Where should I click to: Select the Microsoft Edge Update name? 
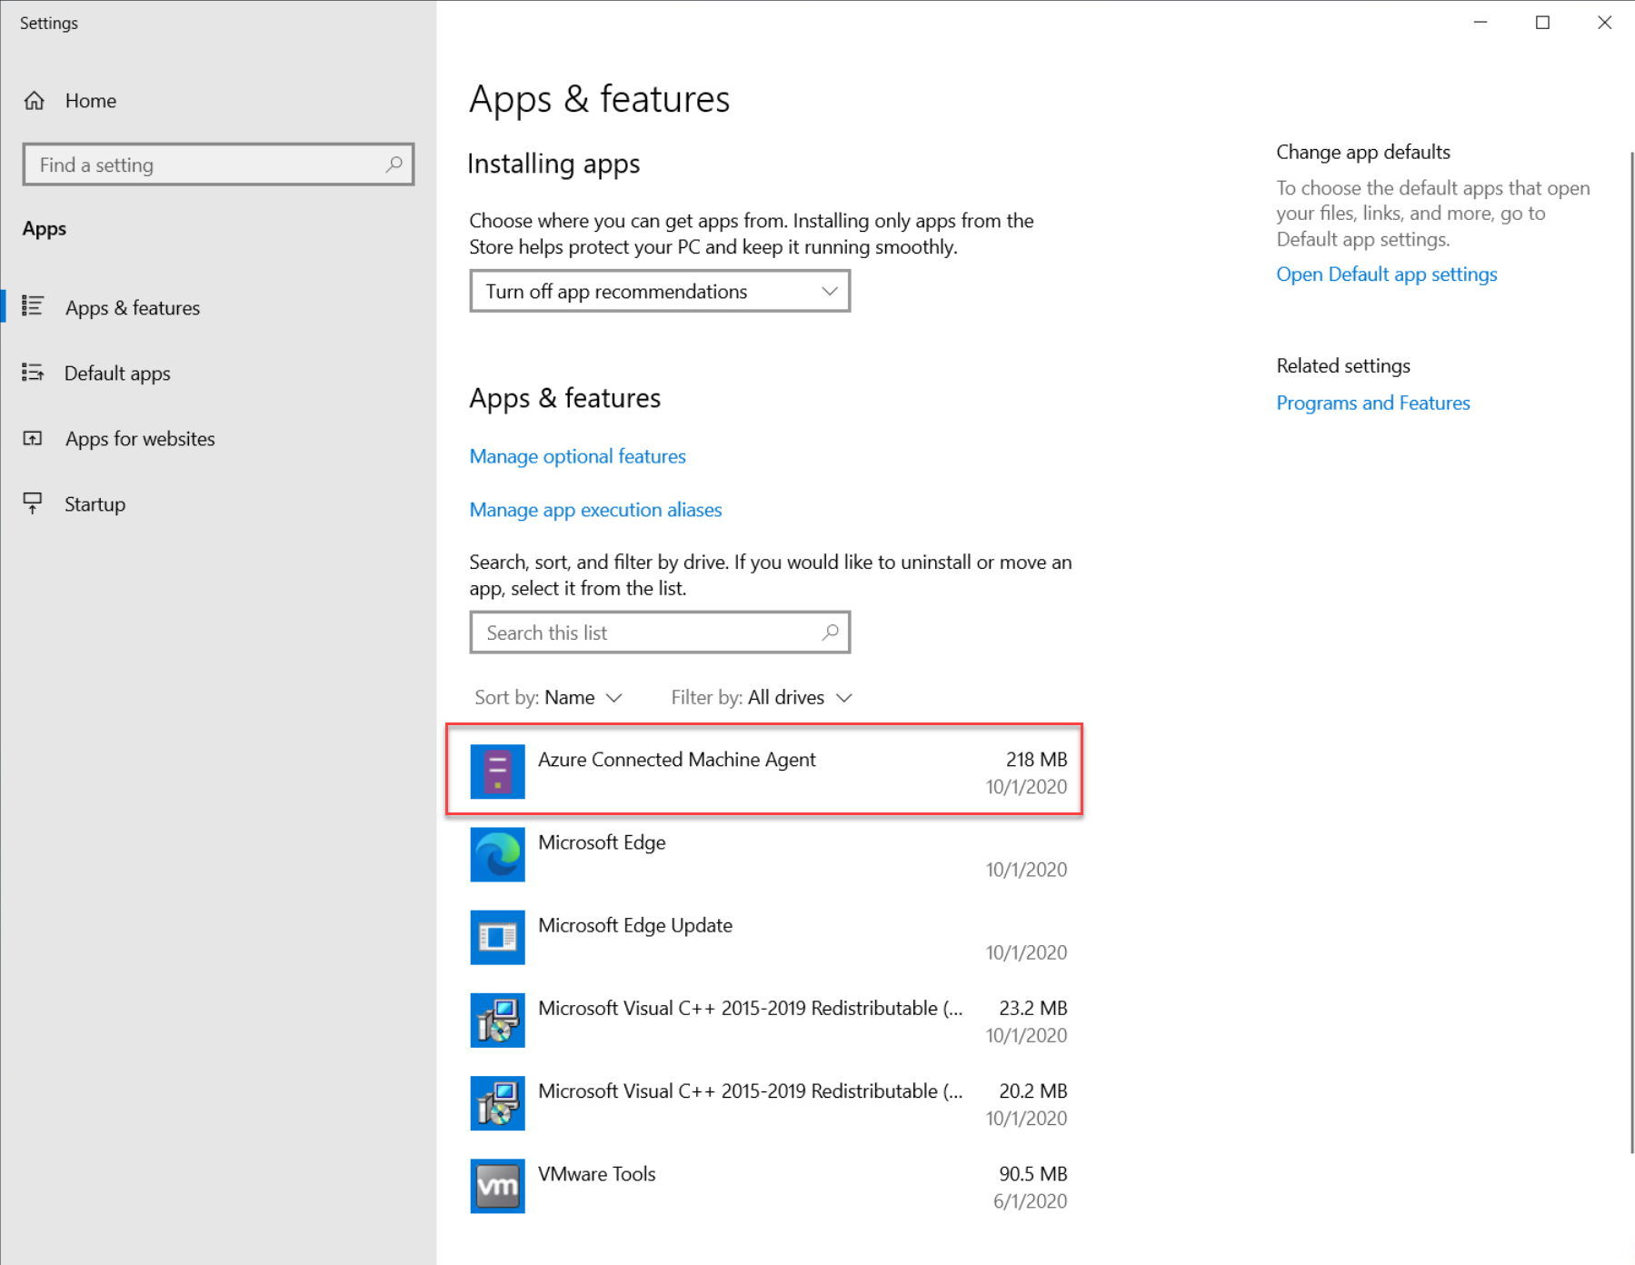coord(635,925)
